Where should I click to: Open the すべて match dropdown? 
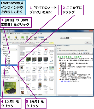[32, 43]
